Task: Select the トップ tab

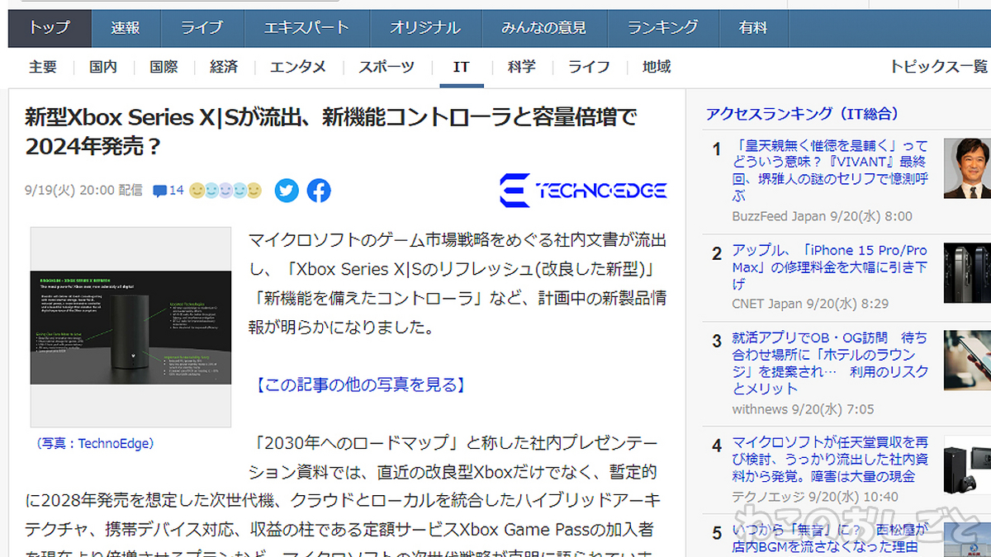Action: 50,28
